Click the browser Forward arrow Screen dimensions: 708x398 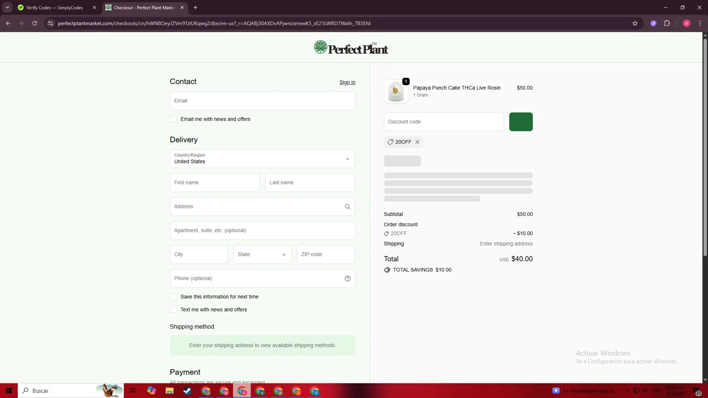tap(21, 23)
